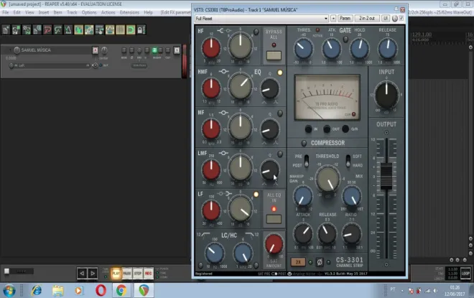Click the 2 in 2 out routing button
The width and height of the screenshot is (474, 298).
[367, 19]
